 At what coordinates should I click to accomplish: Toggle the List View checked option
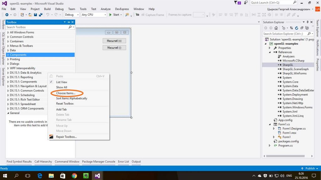tap(61, 82)
